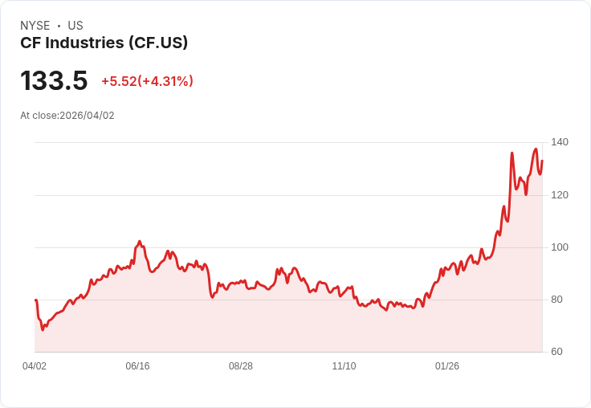Click the NYSE exchange label
Screen dimensions: 591x408
(35, 26)
